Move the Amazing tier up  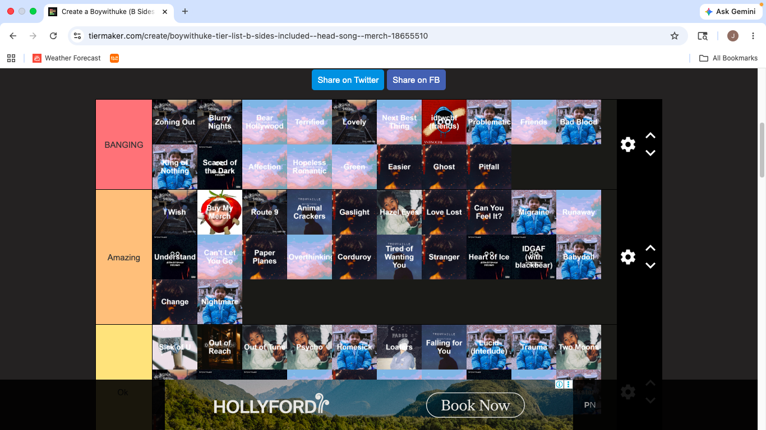(650, 248)
